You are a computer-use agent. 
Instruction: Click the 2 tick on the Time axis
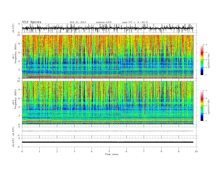tap(57, 151)
